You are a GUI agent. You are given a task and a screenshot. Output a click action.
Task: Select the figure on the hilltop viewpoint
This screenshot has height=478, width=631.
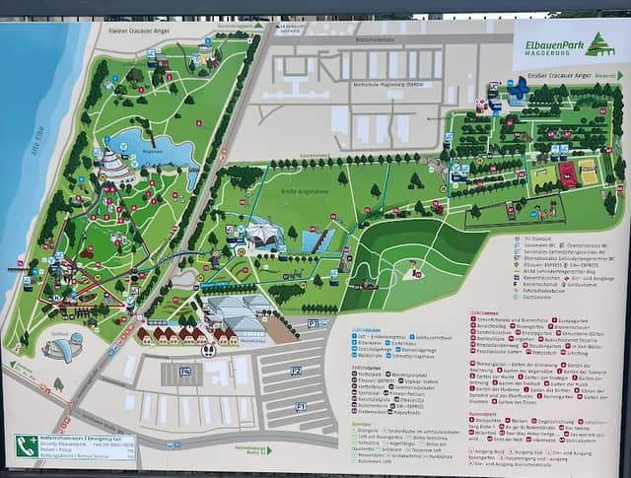[x=413, y=267]
